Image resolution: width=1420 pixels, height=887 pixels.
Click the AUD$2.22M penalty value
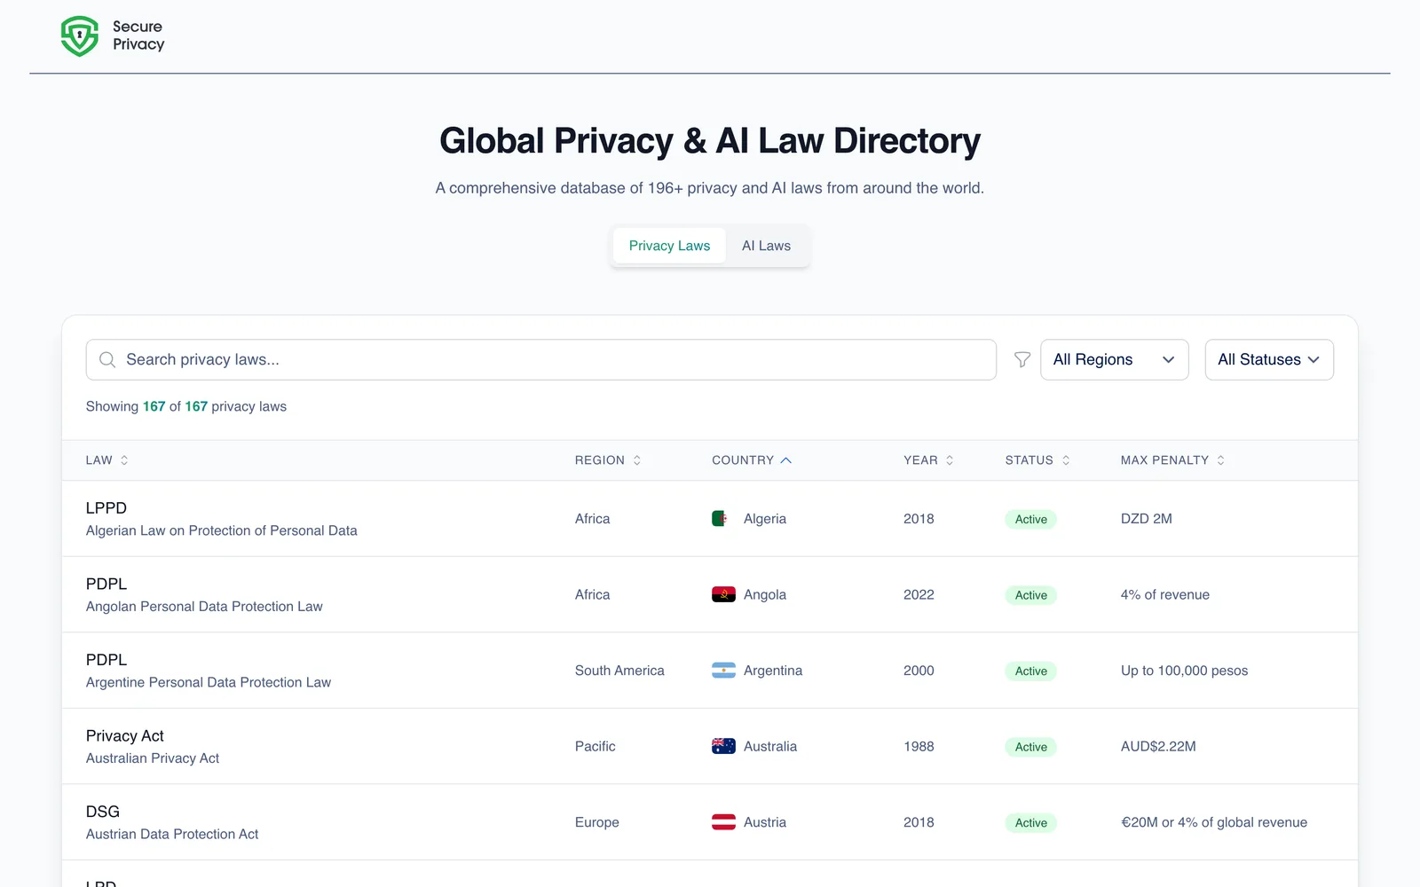point(1158,746)
